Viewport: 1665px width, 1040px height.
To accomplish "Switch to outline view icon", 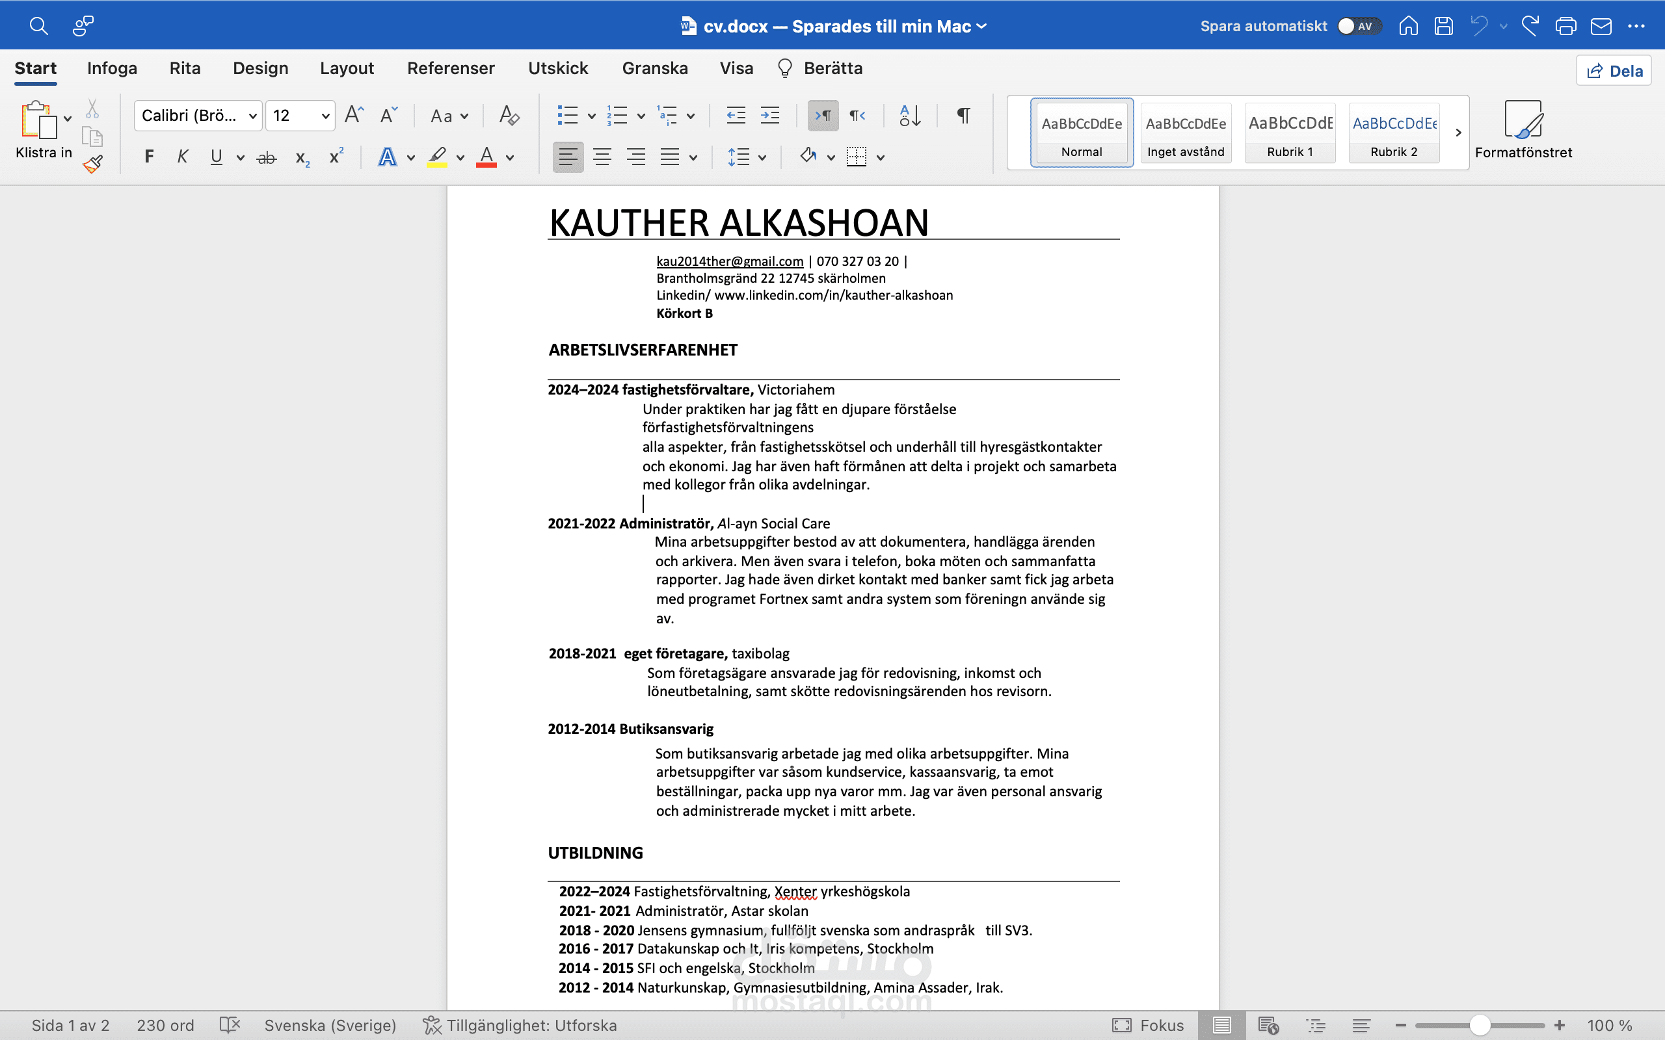I will tap(1316, 1025).
